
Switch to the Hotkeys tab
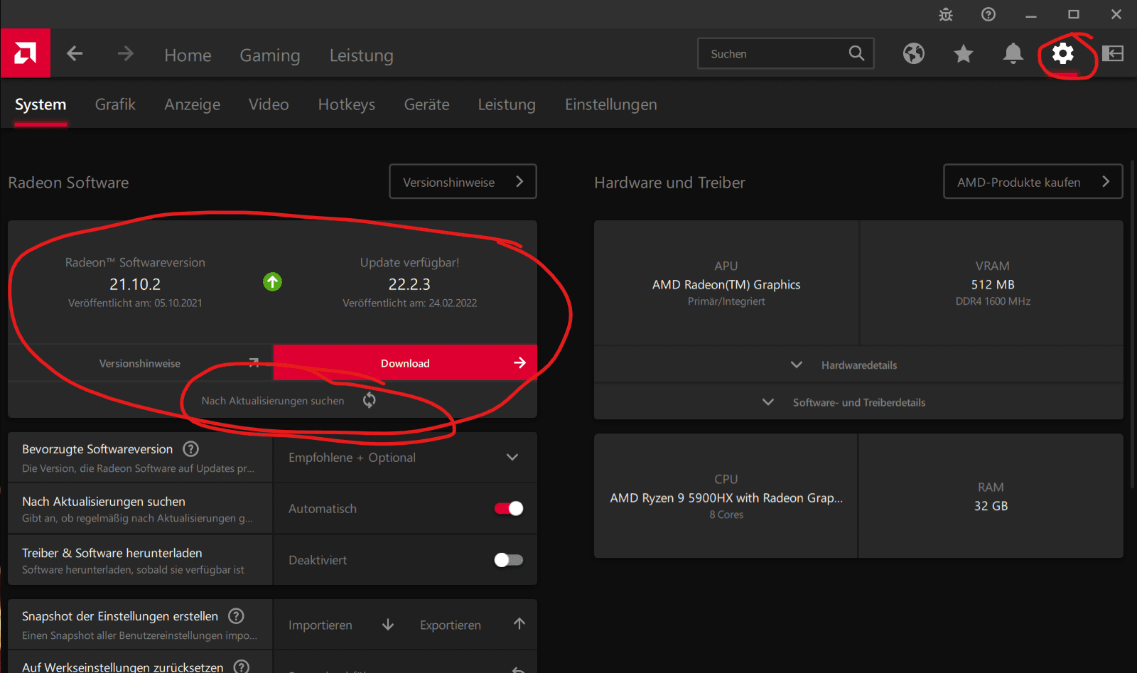(347, 104)
